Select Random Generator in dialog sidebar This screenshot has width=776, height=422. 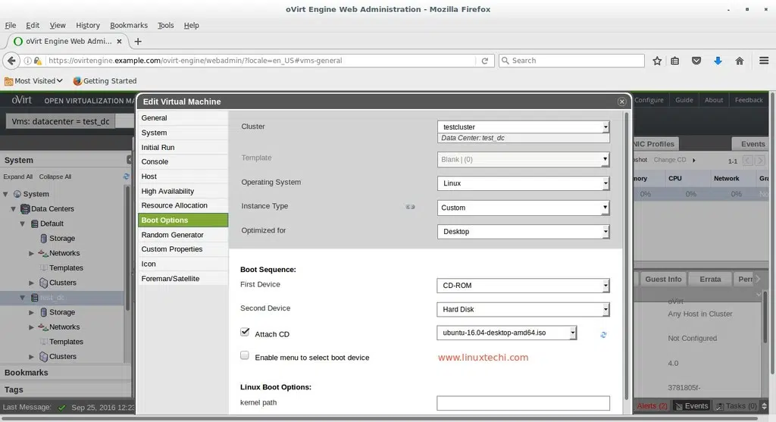[183, 235]
